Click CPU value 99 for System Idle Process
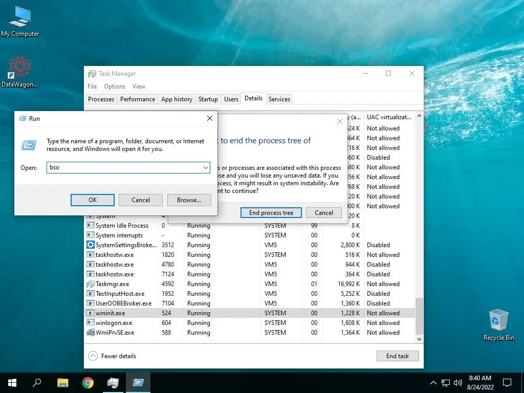This screenshot has width=524, height=393. point(314,226)
